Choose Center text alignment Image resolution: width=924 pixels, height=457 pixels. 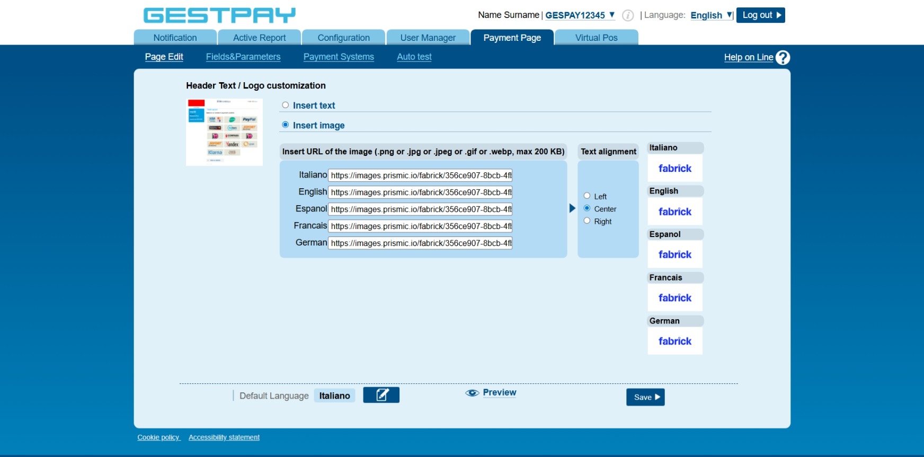(587, 208)
